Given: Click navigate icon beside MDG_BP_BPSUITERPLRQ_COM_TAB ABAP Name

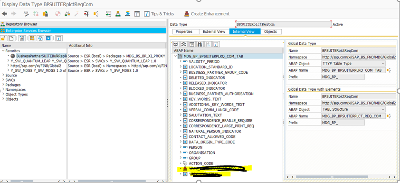Looking at the screenshot, I should click(x=389, y=70).
